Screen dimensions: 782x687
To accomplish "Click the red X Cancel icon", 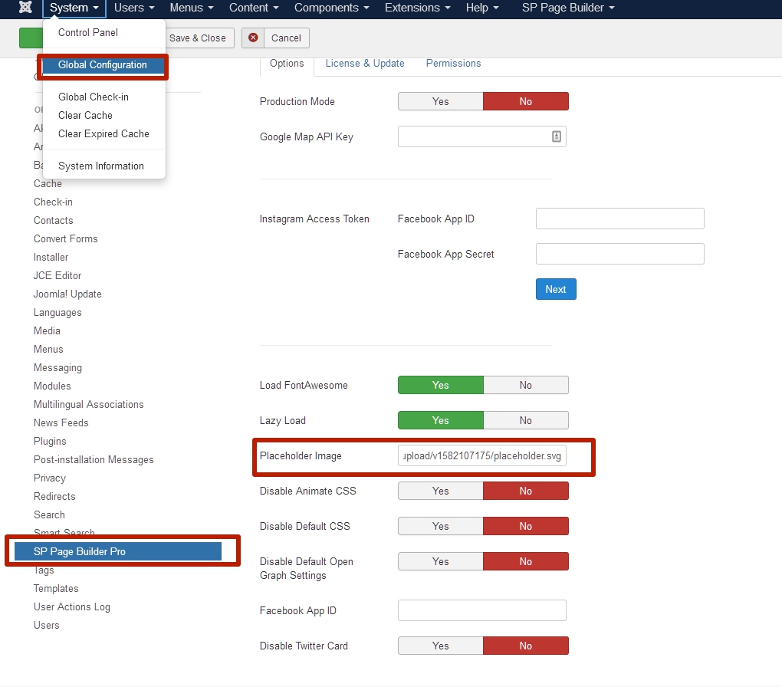I will tap(253, 38).
